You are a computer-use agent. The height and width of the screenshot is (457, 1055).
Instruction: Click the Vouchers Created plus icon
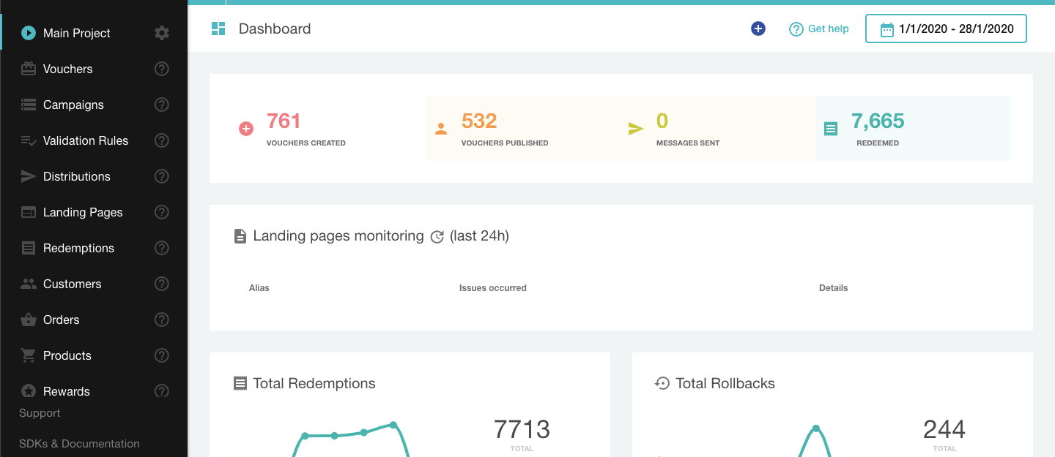tap(246, 129)
